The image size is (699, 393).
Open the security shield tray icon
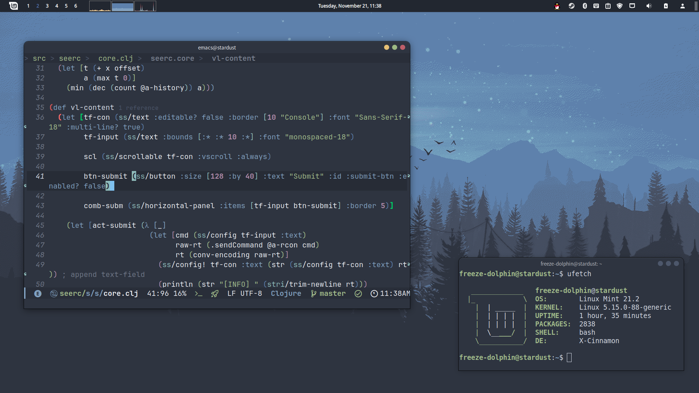pyautogui.click(x=620, y=6)
